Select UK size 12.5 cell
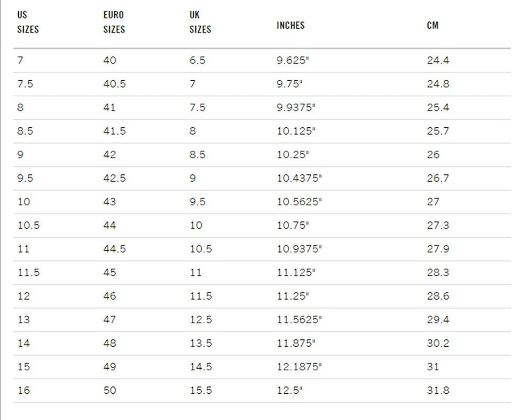Screen dimensions: 524x420 tap(200, 319)
